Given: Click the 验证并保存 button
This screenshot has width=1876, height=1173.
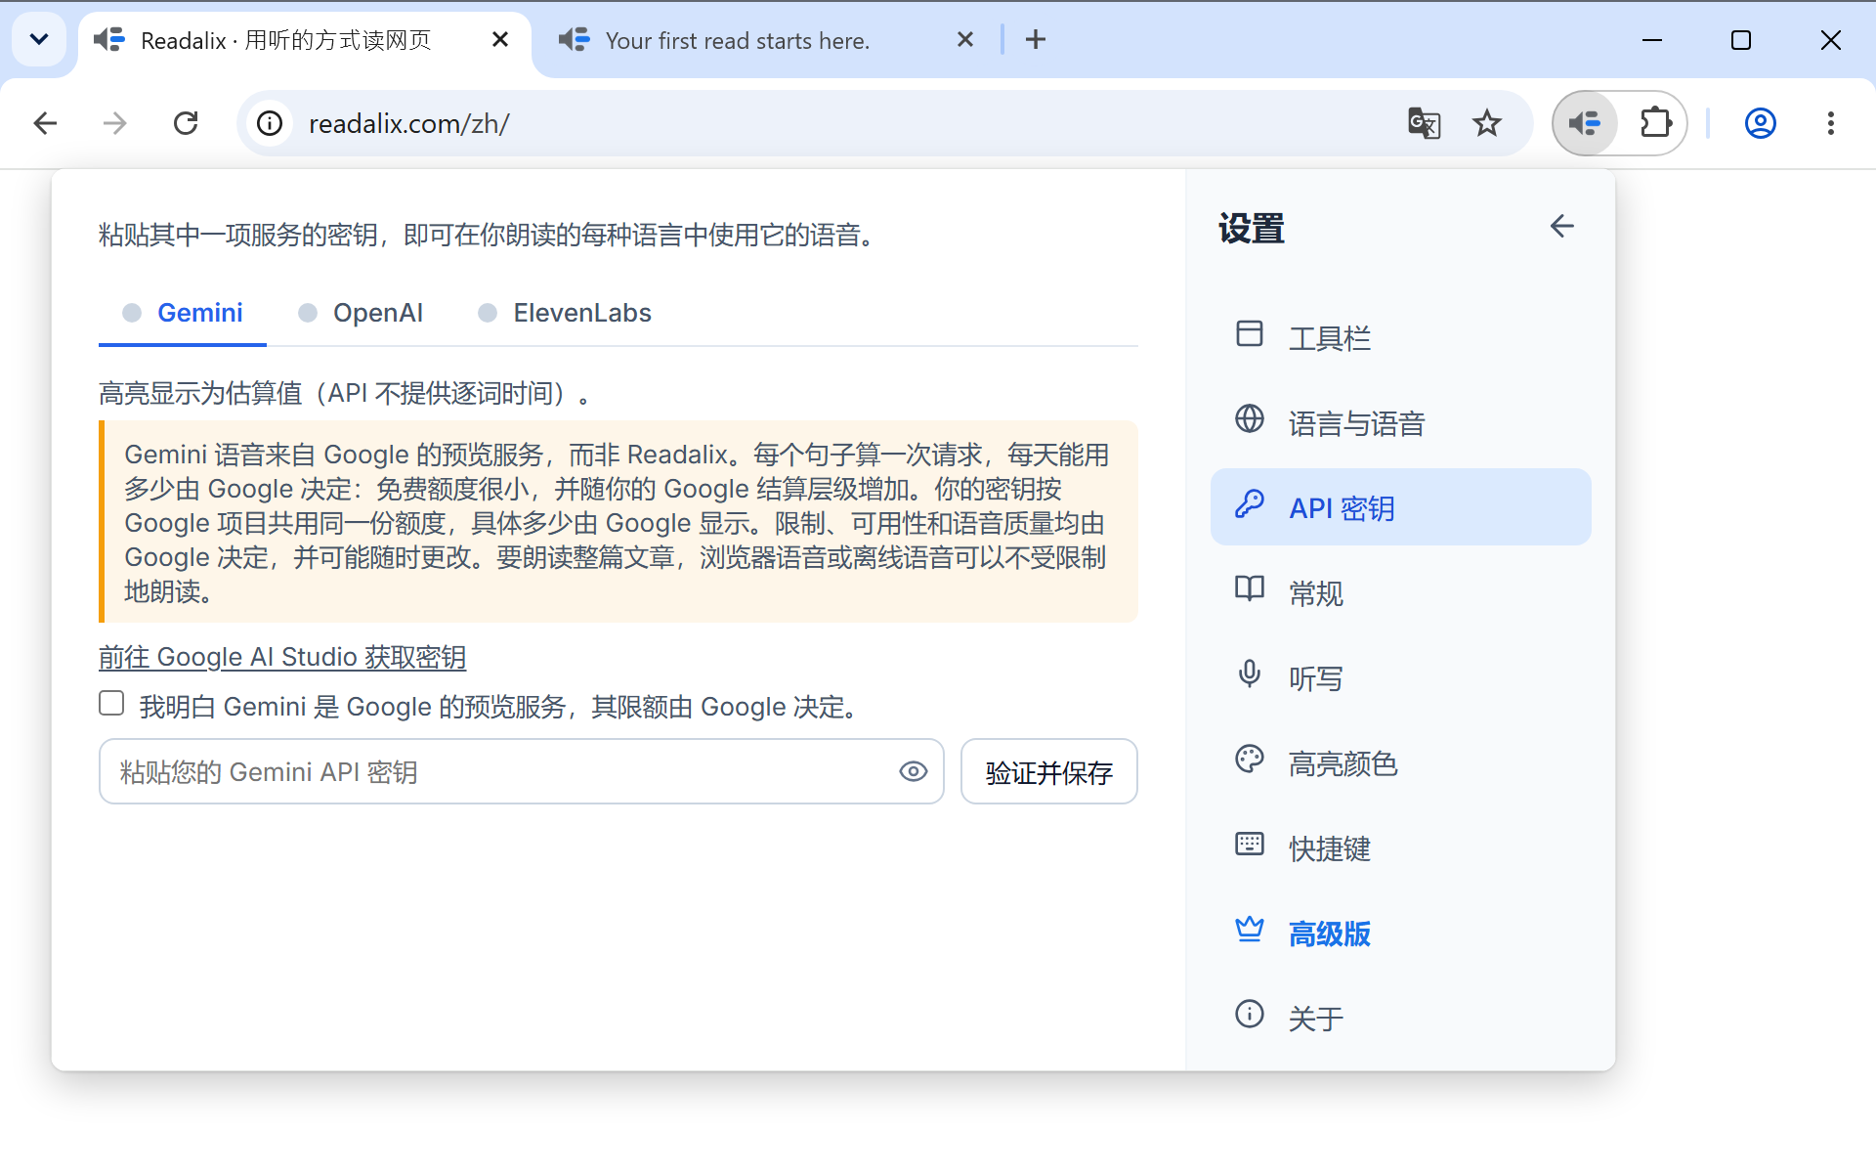Looking at the screenshot, I should 1048,772.
